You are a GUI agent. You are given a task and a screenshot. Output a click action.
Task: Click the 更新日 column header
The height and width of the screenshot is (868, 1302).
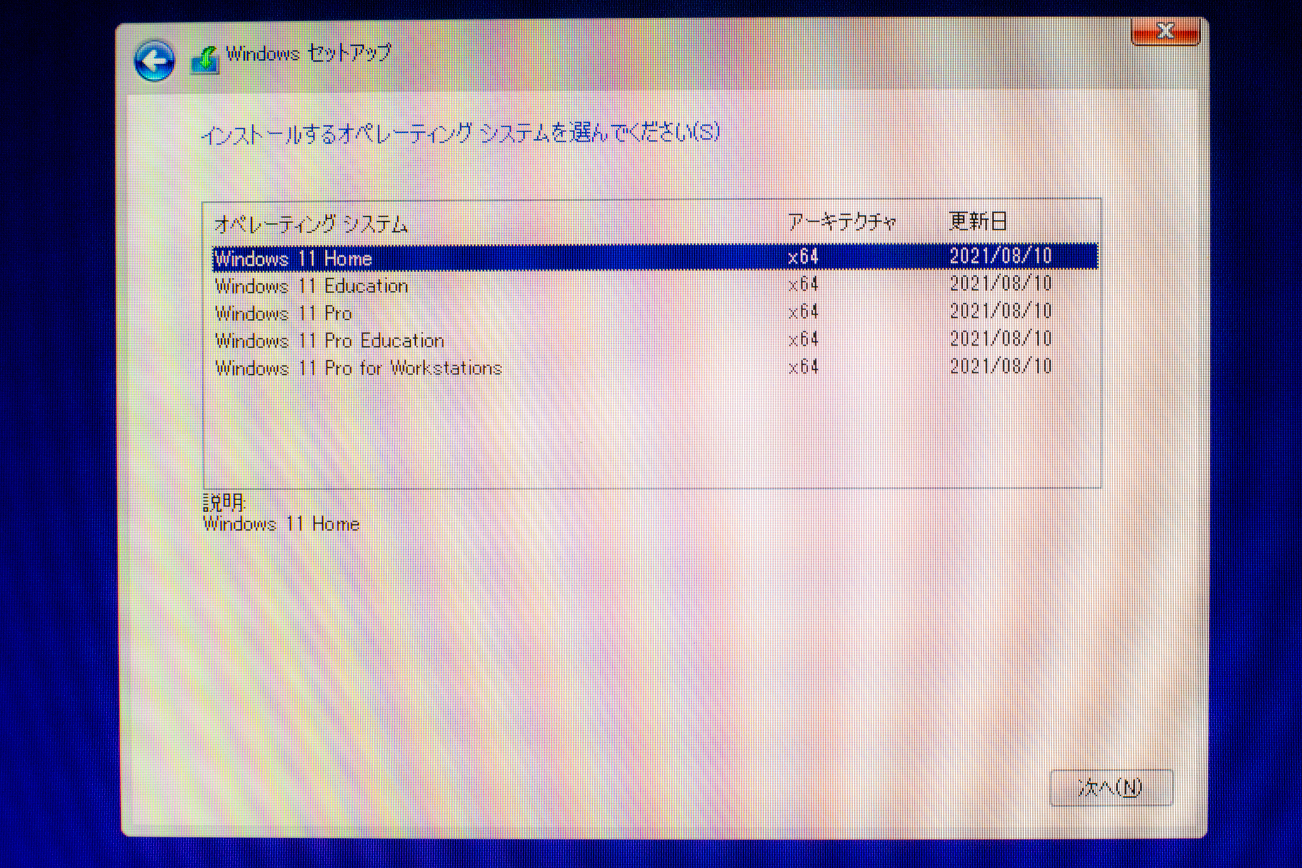pyautogui.click(x=978, y=221)
